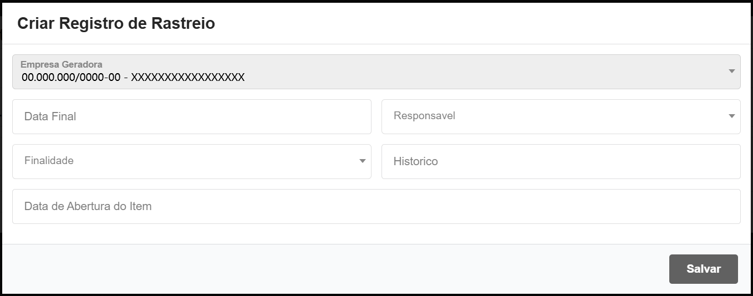This screenshot has width=753, height=296.
Task: Click the Criar Registro de Rastreio title
Action: (116, 23)
